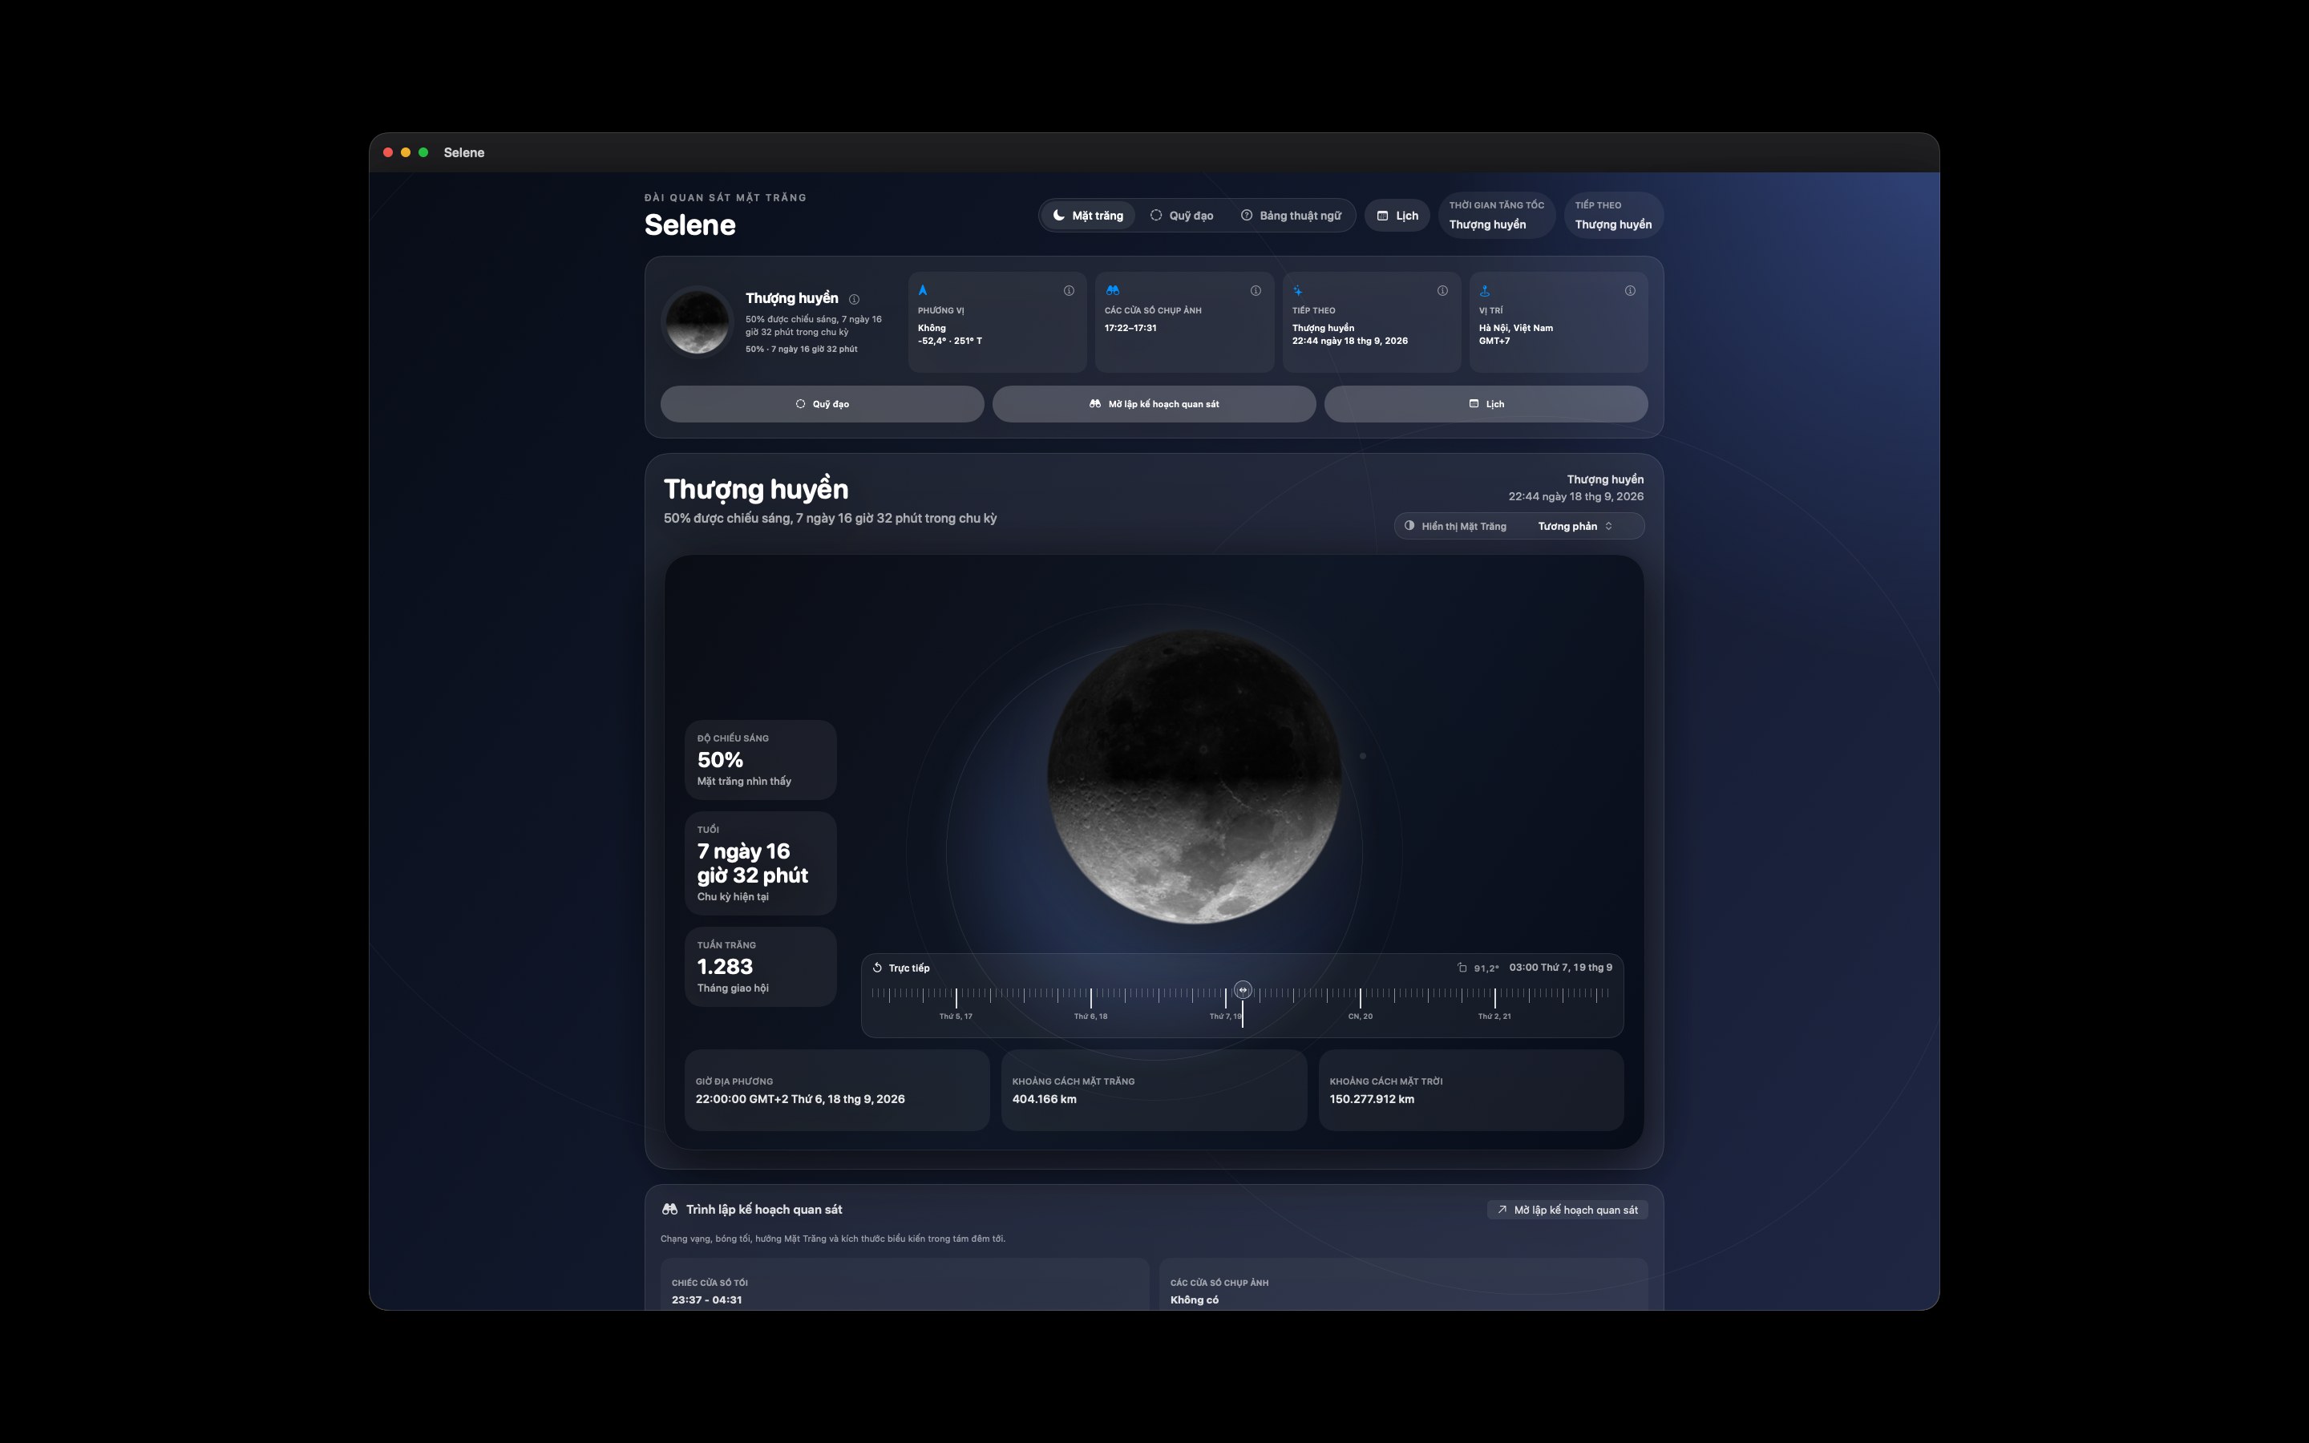The image size is (2309, 1443).
Task: Click the Chiếc cửa sổ tối 23:37 - 04:31 card
Action: pos(904,1284)
